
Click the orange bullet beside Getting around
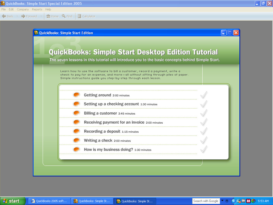coord(77,95)
